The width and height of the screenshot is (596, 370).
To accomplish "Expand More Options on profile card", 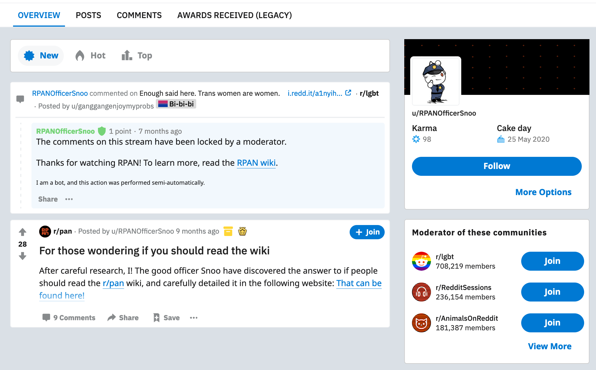I will [x=543, y=192].
